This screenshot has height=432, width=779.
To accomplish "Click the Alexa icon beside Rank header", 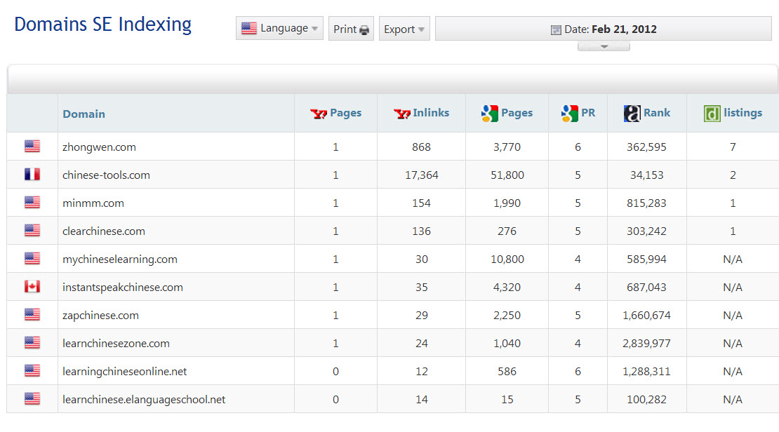I will (x=632, y=114).
